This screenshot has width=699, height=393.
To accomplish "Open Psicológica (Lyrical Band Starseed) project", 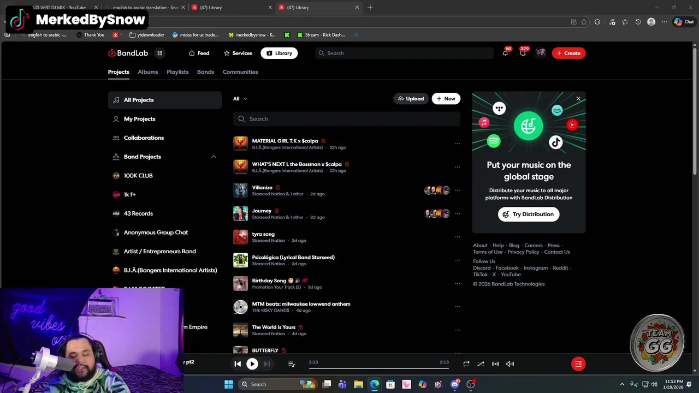I will [293, 257].
